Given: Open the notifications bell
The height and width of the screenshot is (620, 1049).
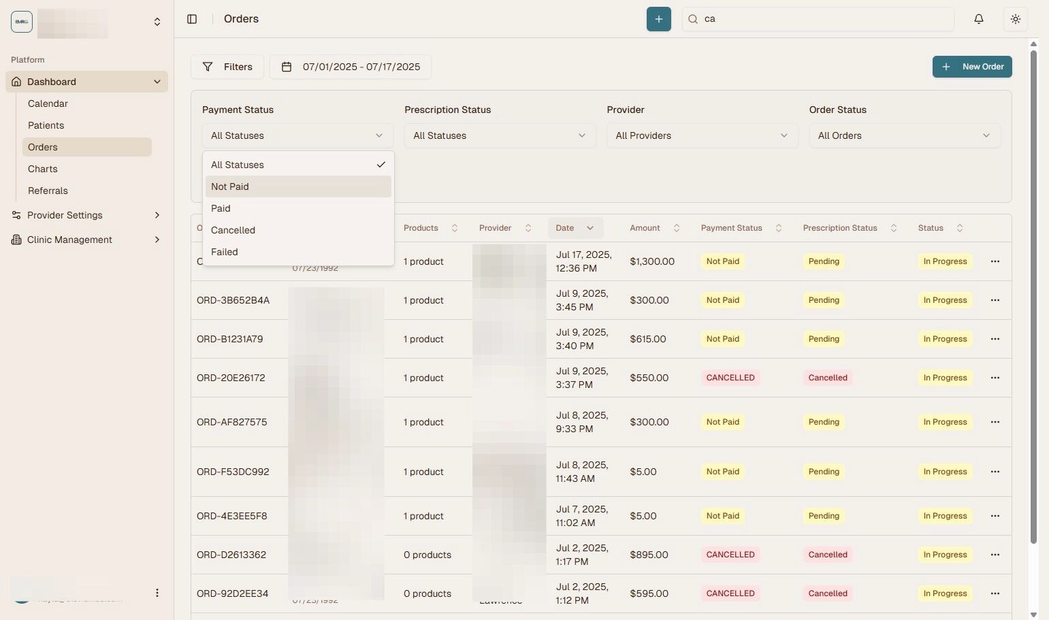Looking at the screenshot, I should point(978,19).
